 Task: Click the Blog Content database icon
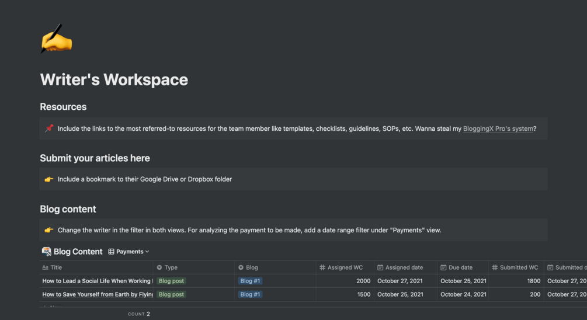point(46,252)
